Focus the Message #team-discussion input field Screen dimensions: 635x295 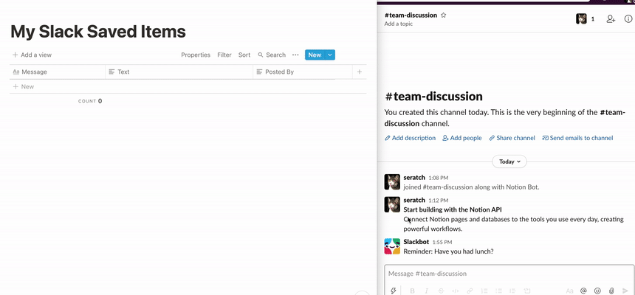pos(509,274)
